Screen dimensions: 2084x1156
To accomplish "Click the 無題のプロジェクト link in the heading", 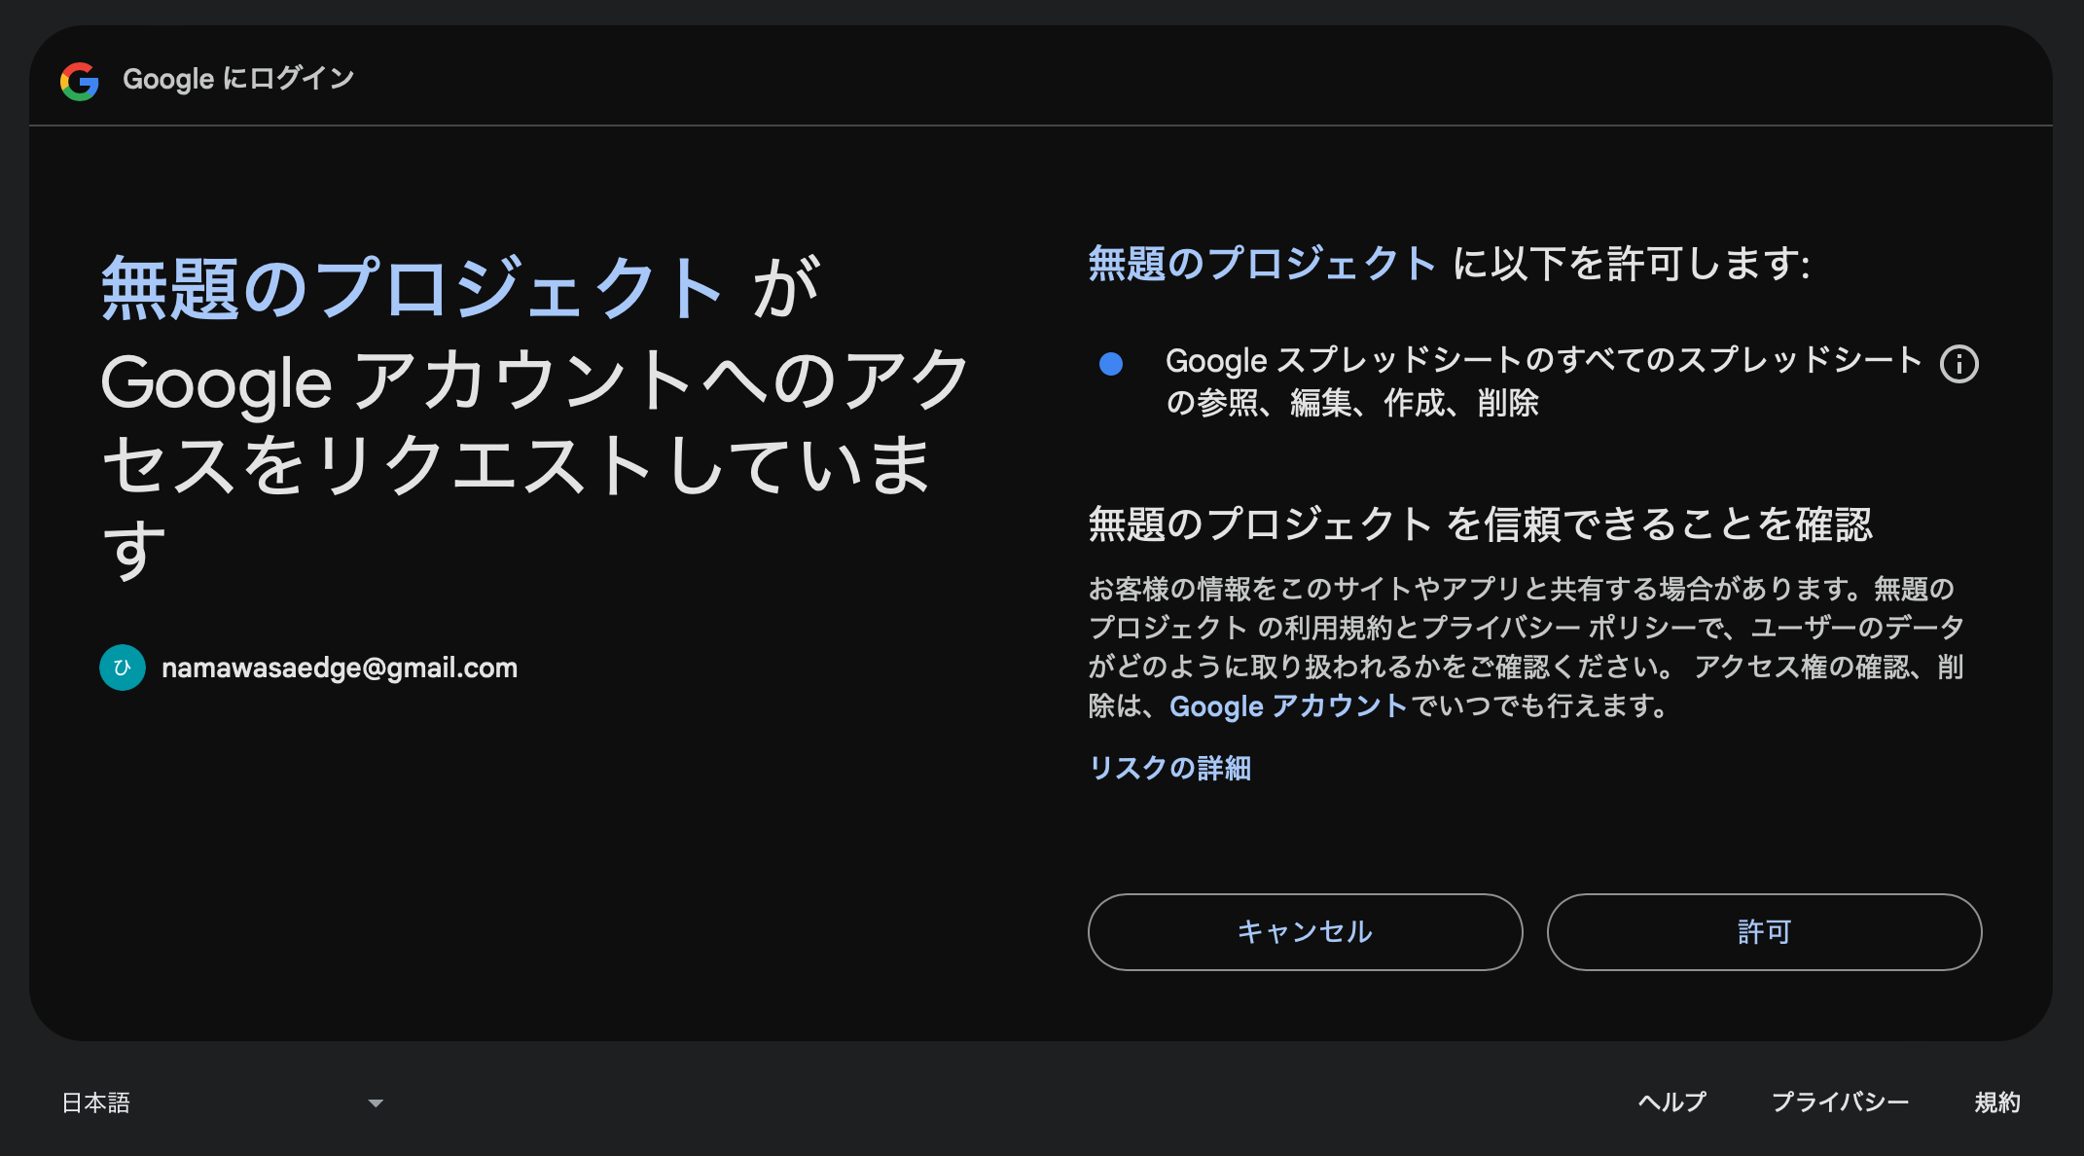I will point(411,284).
